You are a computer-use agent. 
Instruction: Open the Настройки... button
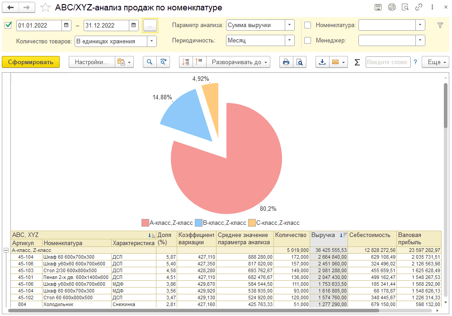(x=92, y=62)
